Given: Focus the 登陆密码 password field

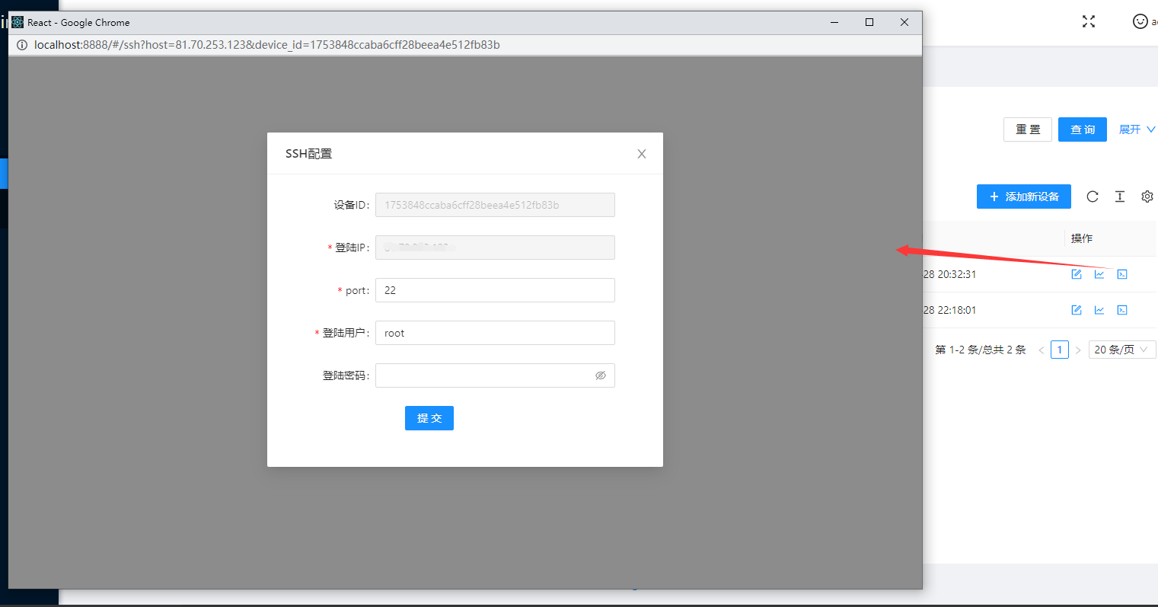Looking at the screenshot, I should tap(495, 375).
